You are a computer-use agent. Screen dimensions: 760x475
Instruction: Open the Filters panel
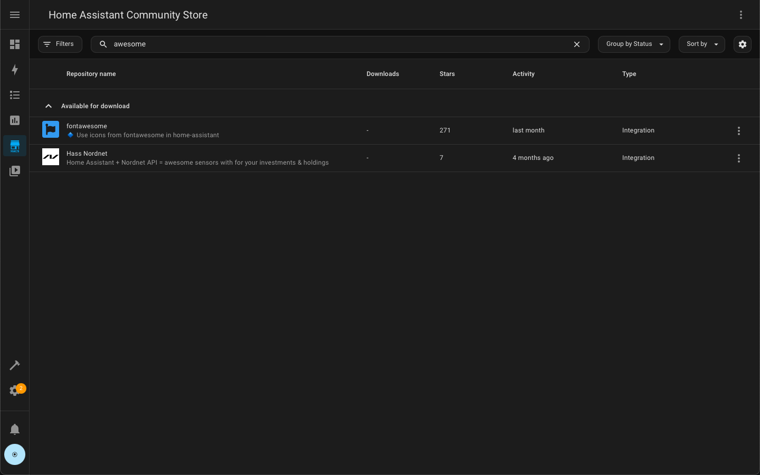[60, 44]
